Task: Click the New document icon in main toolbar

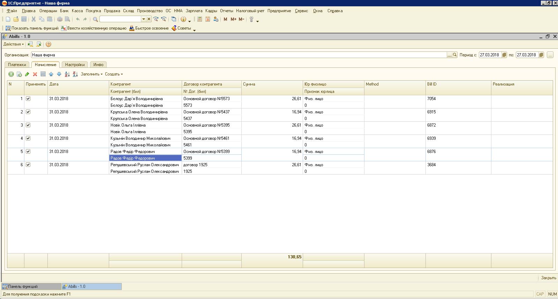Action: (x=8, y=19)
